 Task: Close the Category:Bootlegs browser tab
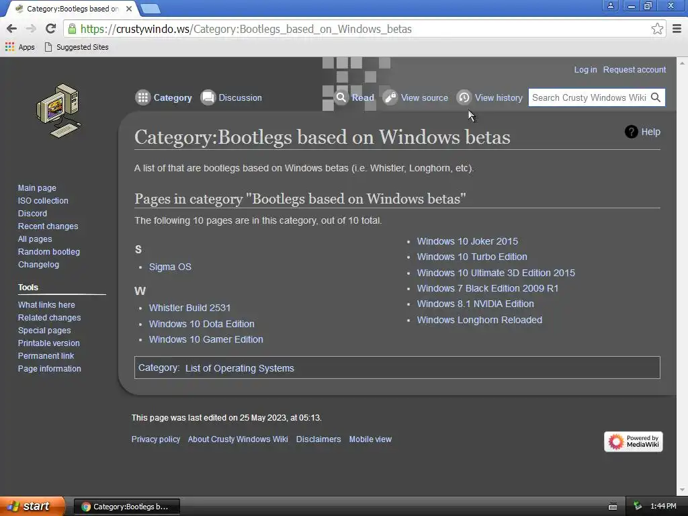coord(129,9)
